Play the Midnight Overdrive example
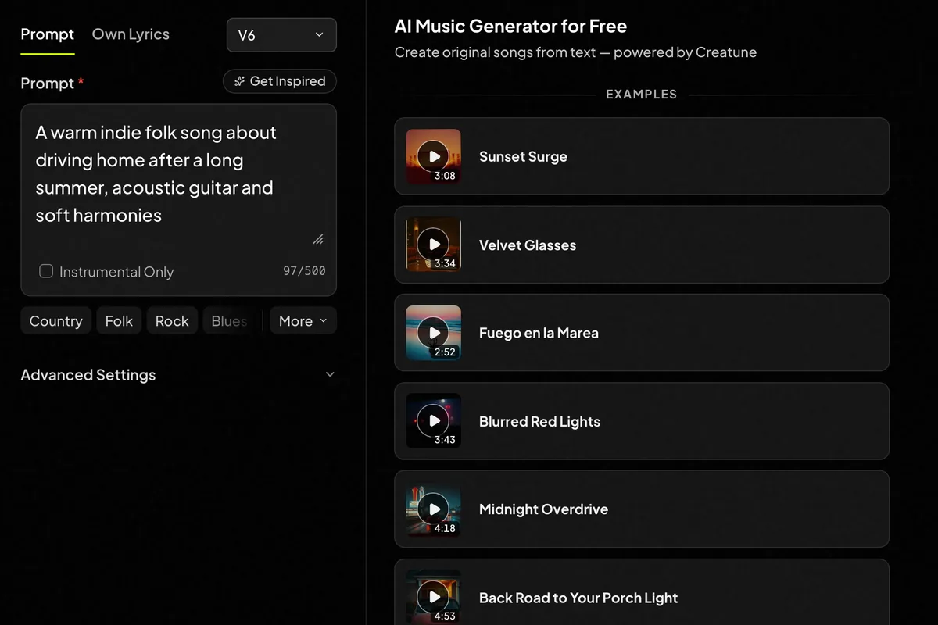The image size is (938, 625). pos(433,509)
